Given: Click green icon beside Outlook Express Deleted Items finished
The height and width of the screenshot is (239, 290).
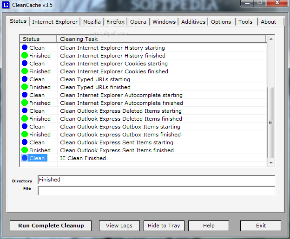Looking at the screenshot, I should (x=25, y=118).
